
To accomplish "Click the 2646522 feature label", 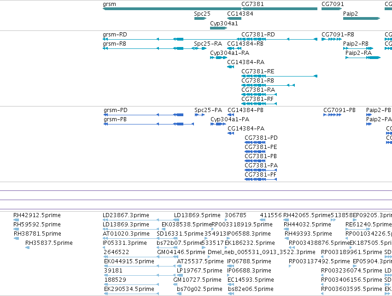I will [x=117, y=252].
